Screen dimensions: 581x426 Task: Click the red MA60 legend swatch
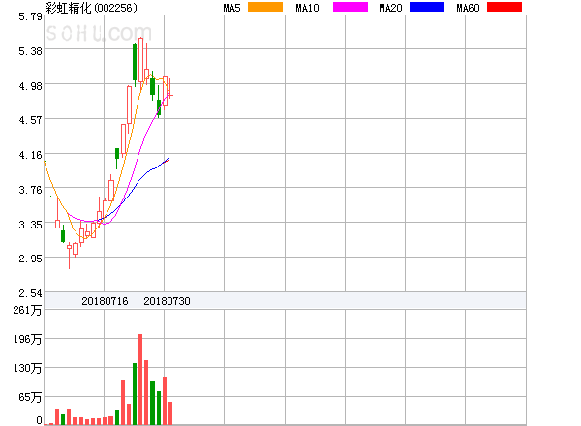tap(505, 7)
